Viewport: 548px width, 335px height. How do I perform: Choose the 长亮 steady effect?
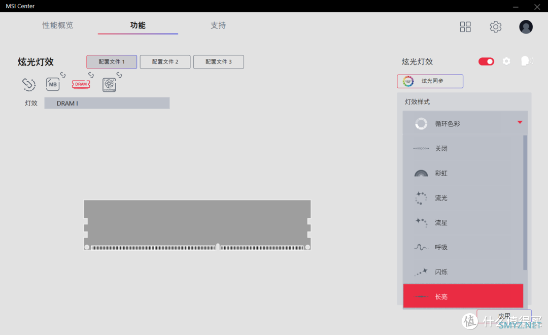(x=463, y=296)
